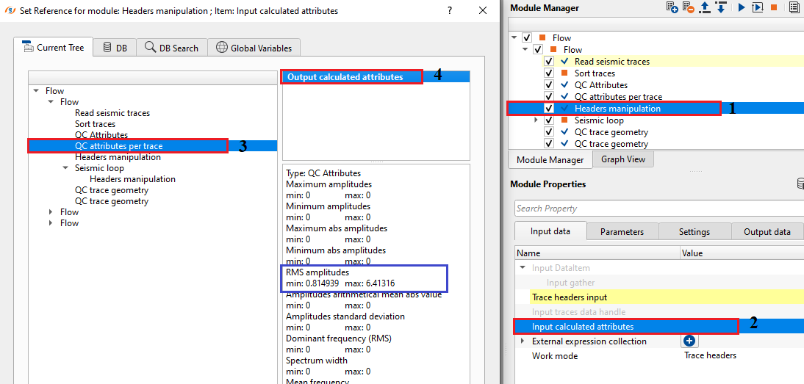Screen dimensions: 804x384
Task: Click the add module icon in Module Manager
Action: coord(672,7)
